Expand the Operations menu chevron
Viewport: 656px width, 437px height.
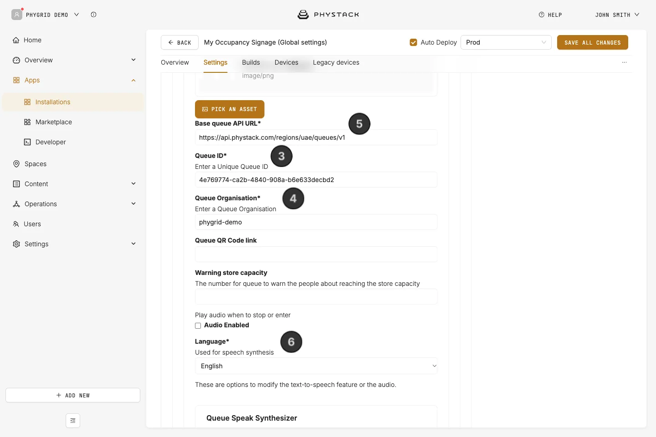coord(133,204)
